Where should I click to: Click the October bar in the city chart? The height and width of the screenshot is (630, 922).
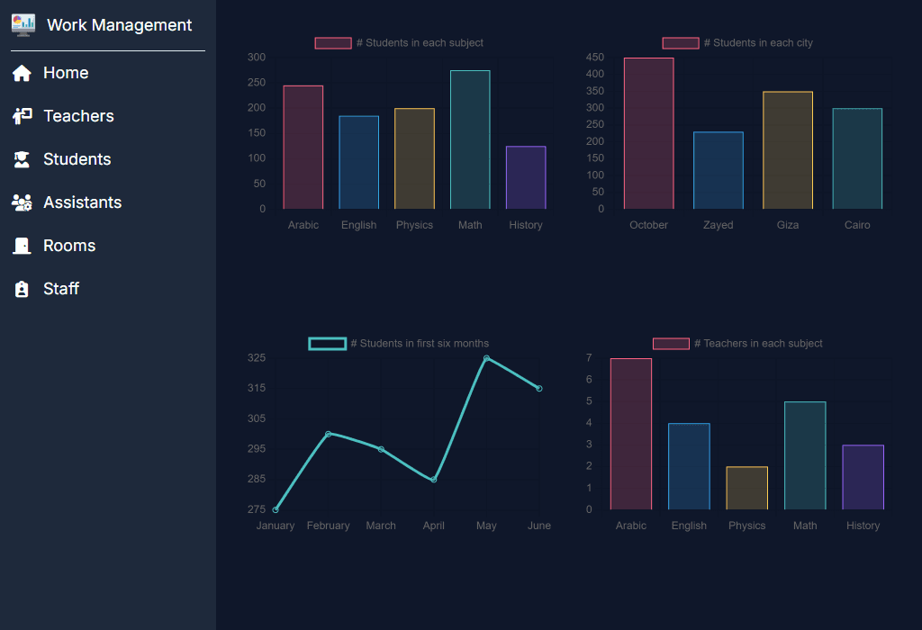click(x=648, y=133)
